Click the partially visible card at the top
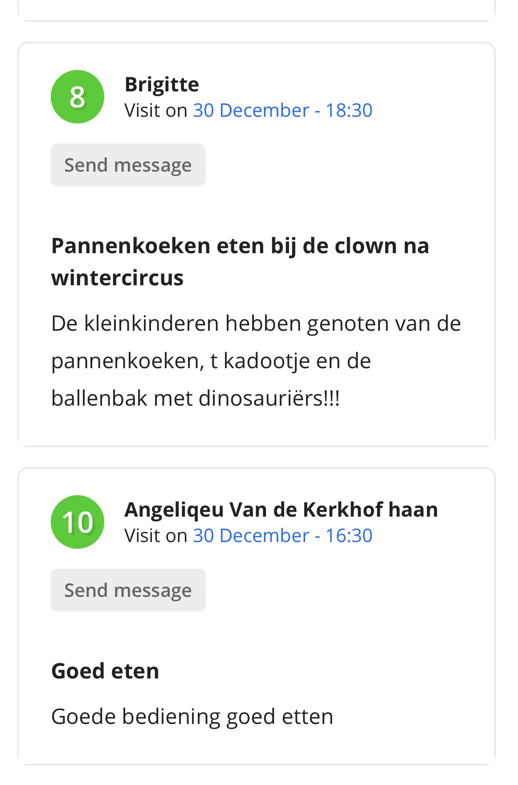This screenshot has width=518, height=785. coord(257,10)
